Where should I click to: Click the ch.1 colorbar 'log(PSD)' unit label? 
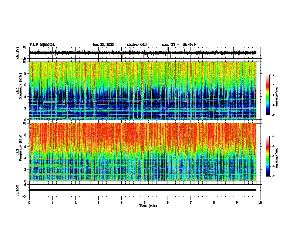point(277,96)
